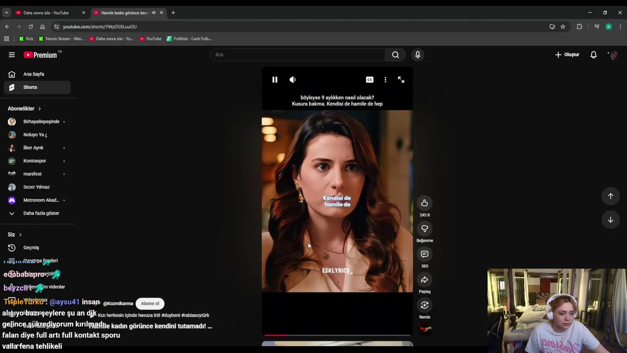Viewport: 627px width, 353px height.
Task: Open the Chrome three-dot menu
Action: [620, 26]
